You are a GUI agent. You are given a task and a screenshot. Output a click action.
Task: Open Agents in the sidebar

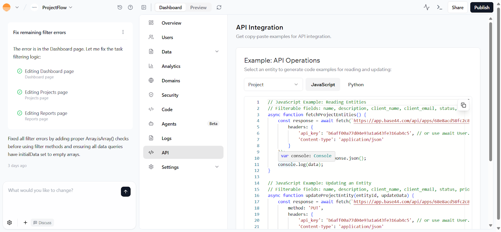tap(183, 124)
